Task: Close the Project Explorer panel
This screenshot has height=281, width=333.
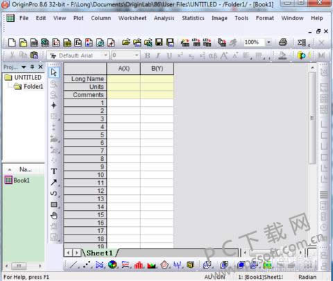Action: point(40,67)
